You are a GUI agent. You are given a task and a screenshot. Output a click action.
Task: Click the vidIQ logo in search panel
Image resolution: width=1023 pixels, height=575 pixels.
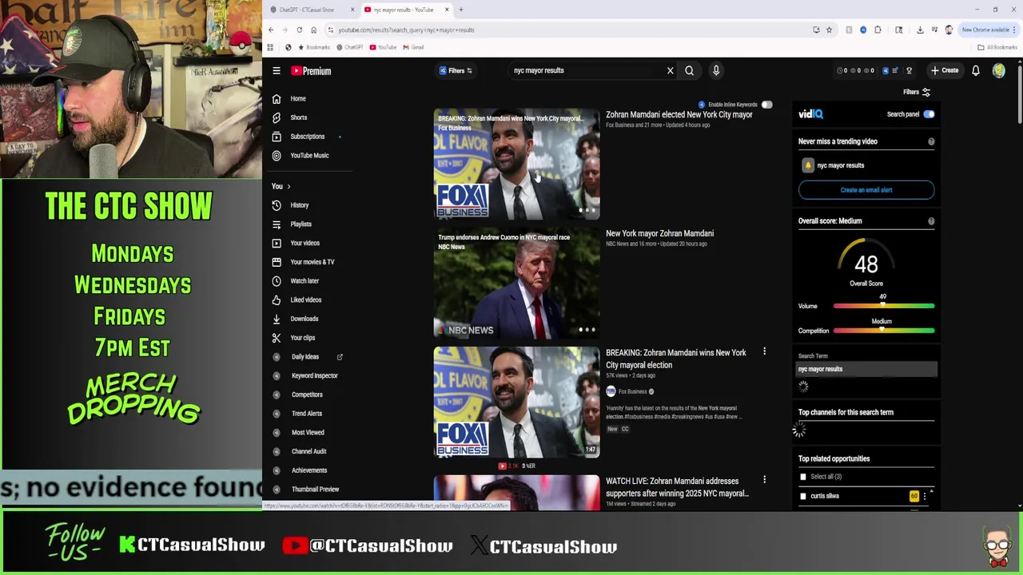[x=810, y=114]
